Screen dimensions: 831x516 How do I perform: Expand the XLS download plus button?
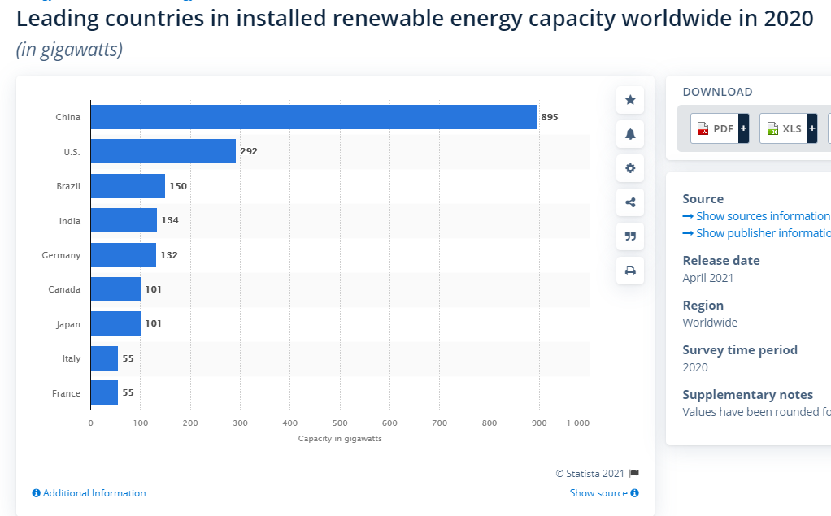(x=811, y=128)
